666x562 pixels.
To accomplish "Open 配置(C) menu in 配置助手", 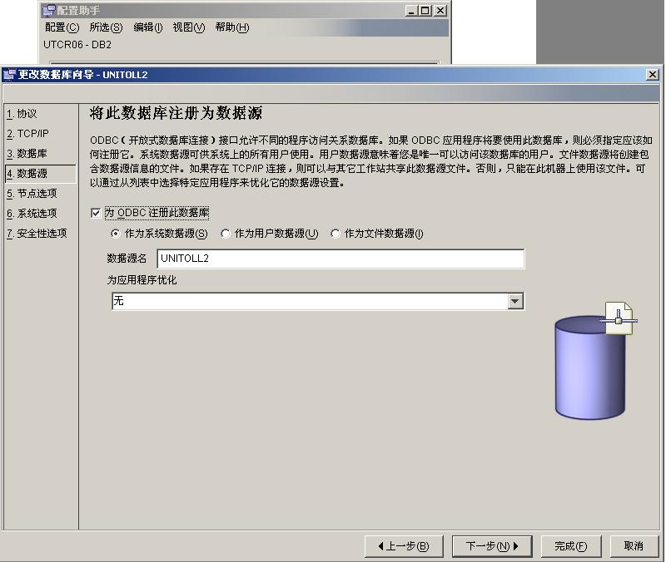I will point(62,27).
